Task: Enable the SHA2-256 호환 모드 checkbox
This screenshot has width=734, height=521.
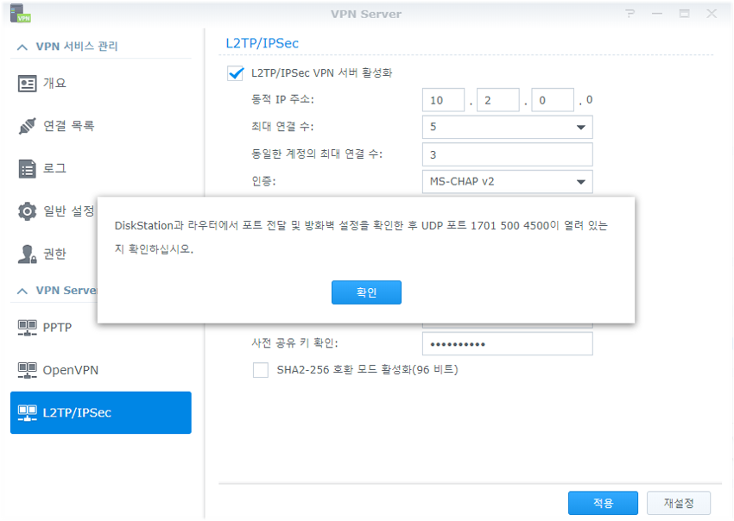Action: point(260,370)
